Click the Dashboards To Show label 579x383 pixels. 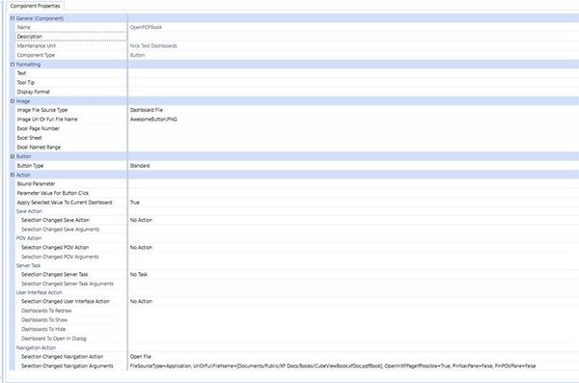pyautogui.click(x=44, y=320)
